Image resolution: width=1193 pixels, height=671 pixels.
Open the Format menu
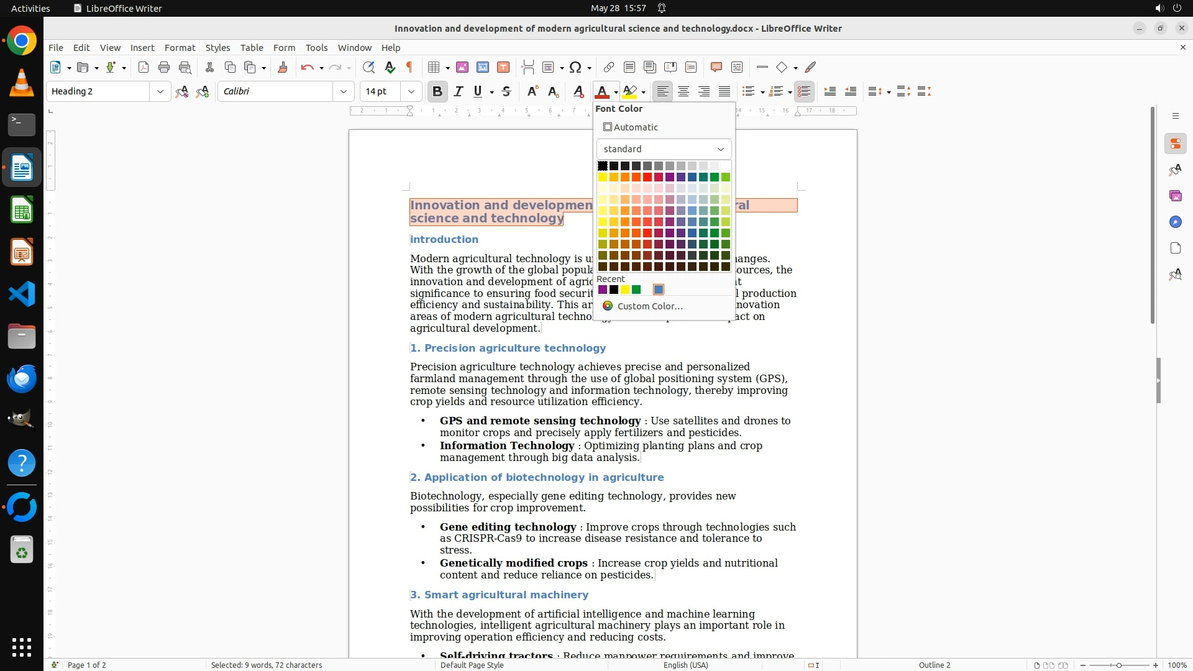point(180,48)
